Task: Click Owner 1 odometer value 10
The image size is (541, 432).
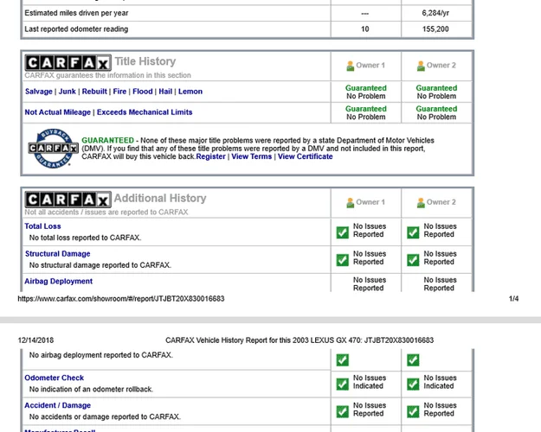Action: coord(365,29)
